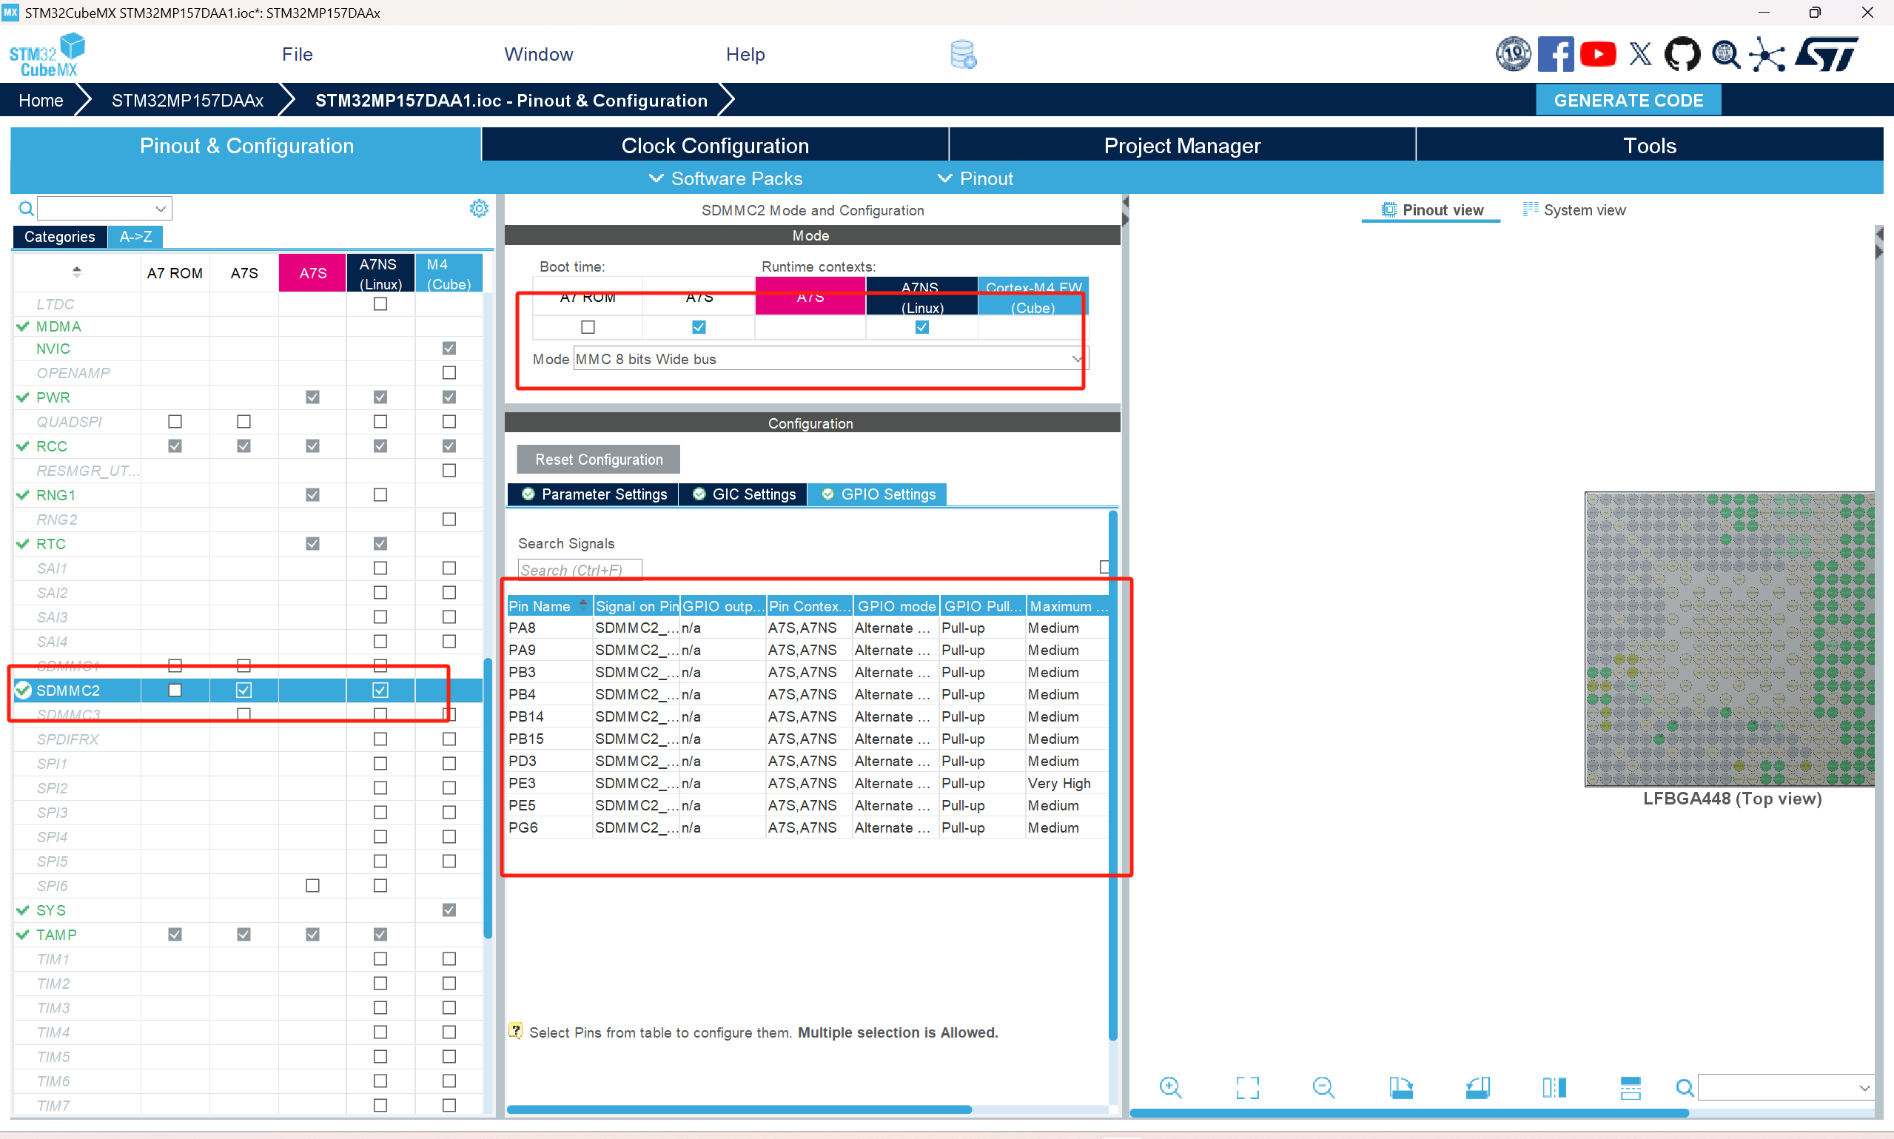
Task: Click the database update icon
Action: click(x=963, y=55)
